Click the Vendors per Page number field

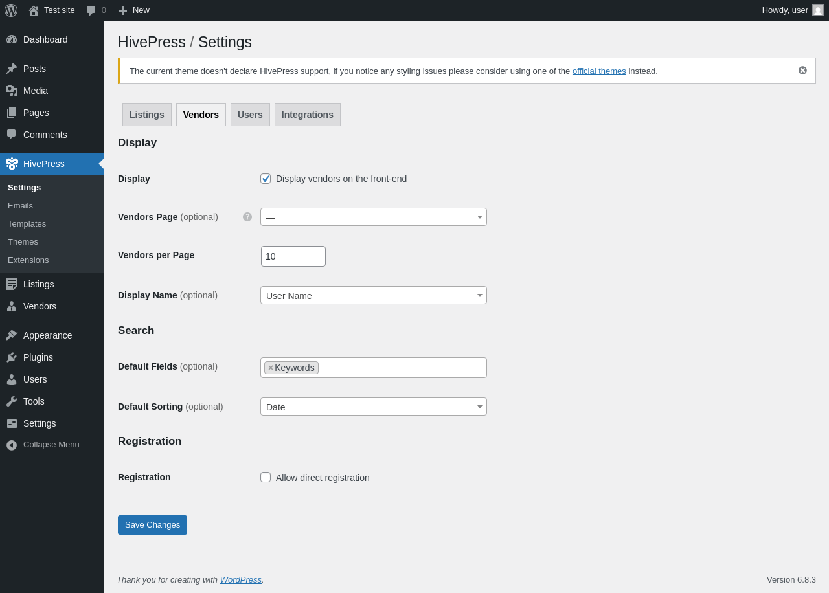click(293, 256)
